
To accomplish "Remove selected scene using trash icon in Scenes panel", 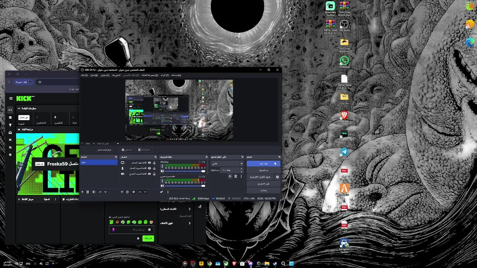I will click(x=88, y=192).
